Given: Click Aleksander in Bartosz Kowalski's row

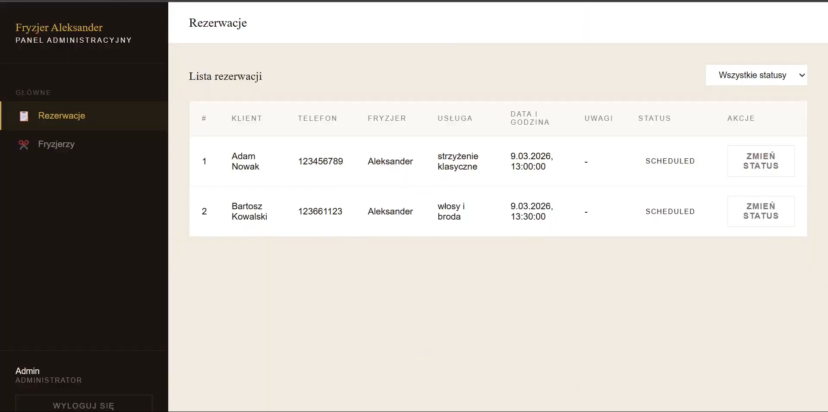Looking at the screenshot, I should 390,211.
